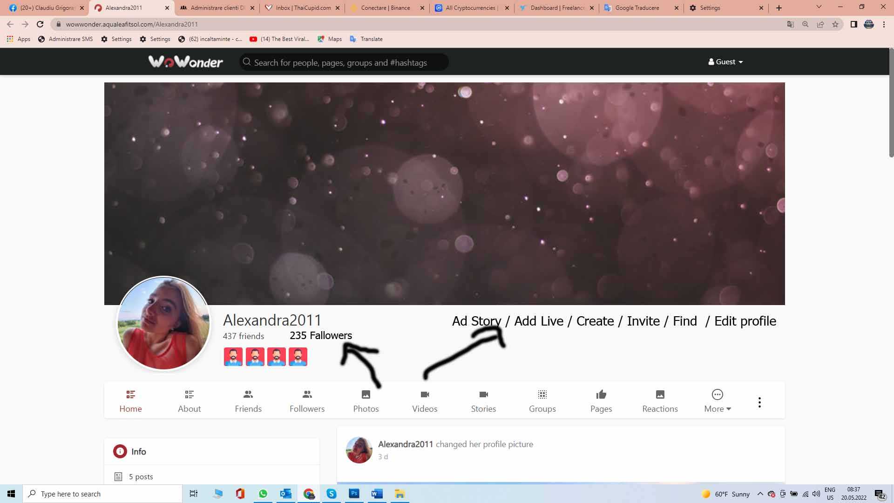
Task: Click the Reactions icon tab
Action: coord(660,395)
